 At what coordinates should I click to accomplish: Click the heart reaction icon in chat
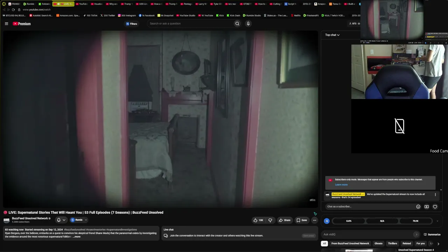point(435,206)
